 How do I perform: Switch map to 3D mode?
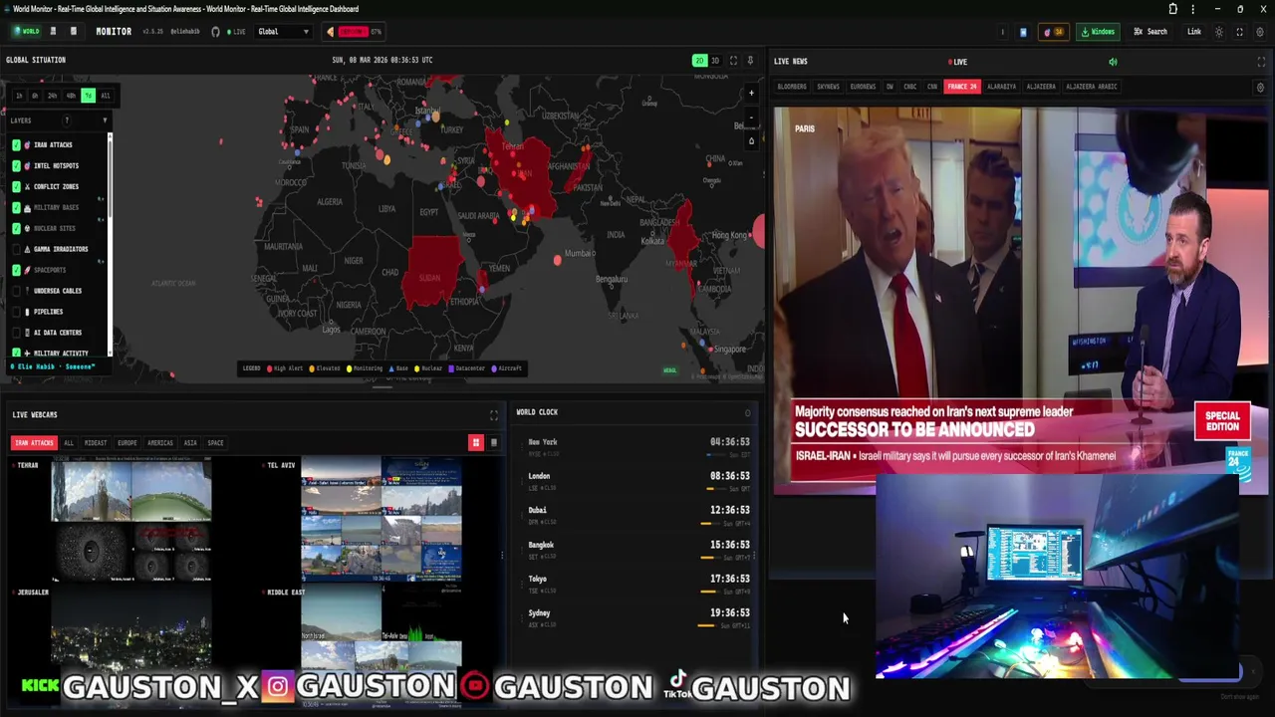(x=714, y=61)
